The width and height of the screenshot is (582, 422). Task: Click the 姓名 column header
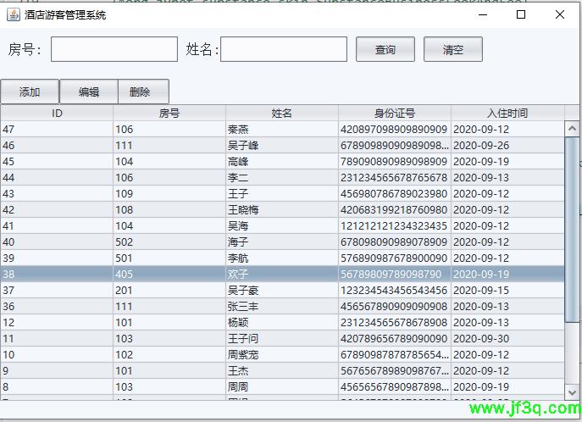pos(282,113)
